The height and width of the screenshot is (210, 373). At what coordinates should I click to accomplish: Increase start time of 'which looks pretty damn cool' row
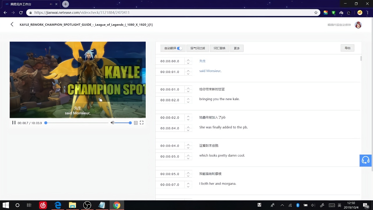click(188, 144)
